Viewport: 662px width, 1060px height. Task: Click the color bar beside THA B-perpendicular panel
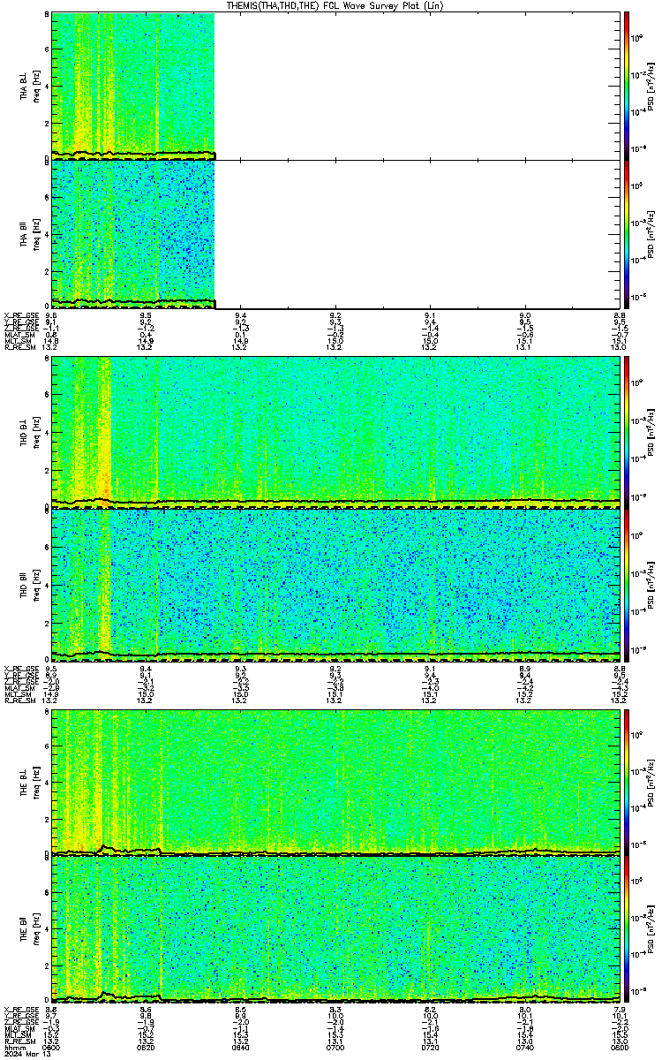point(627,86)
